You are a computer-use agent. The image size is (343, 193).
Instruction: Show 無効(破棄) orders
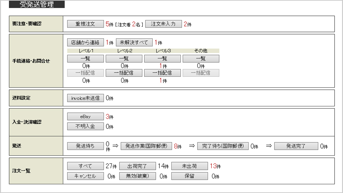[x=137, y=176]
